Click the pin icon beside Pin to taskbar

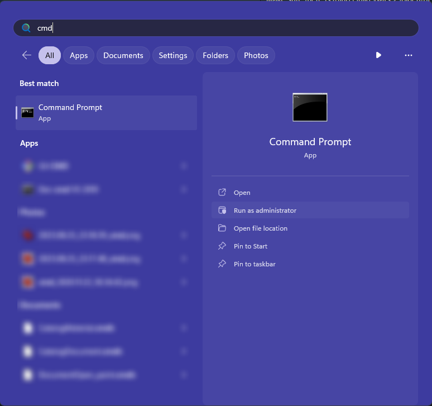click(222, 264)
